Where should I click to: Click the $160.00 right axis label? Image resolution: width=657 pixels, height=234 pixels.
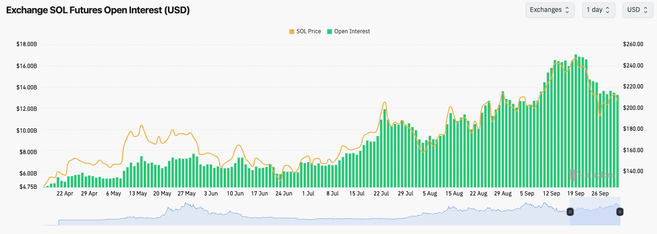pyautogui.click(x=633, y=150)
